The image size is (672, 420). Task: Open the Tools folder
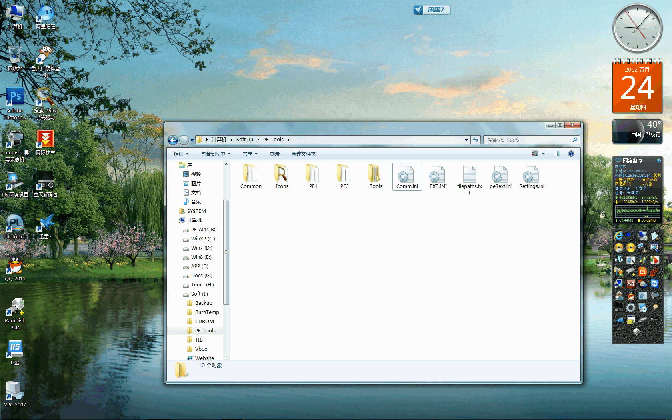point(376,176)
